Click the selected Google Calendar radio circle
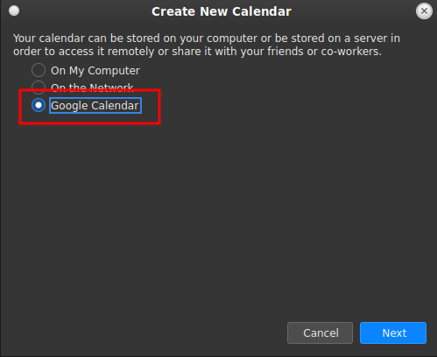The height and width of the screenshot is (357, 437). (39, 105)
